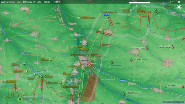The image size is (185, 104).
Task: Click the +1834 ha red area label
Action: [108, 79]
